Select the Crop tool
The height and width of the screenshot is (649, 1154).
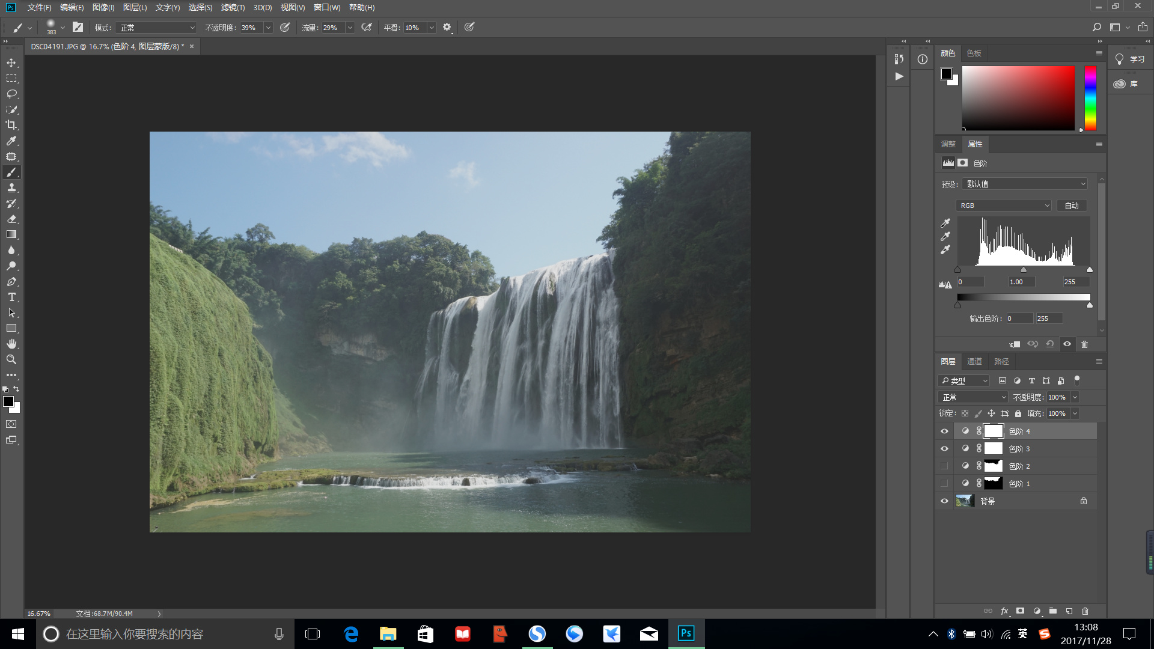click(x=11, y=125)
